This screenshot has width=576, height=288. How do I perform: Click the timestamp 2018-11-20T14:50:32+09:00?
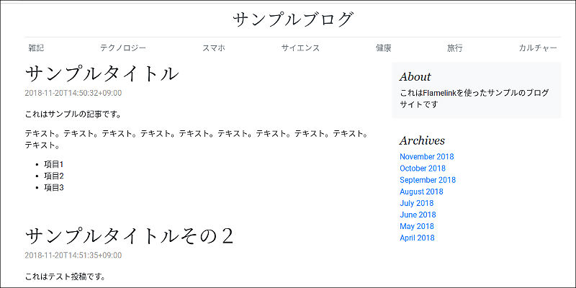coord(73,94)
